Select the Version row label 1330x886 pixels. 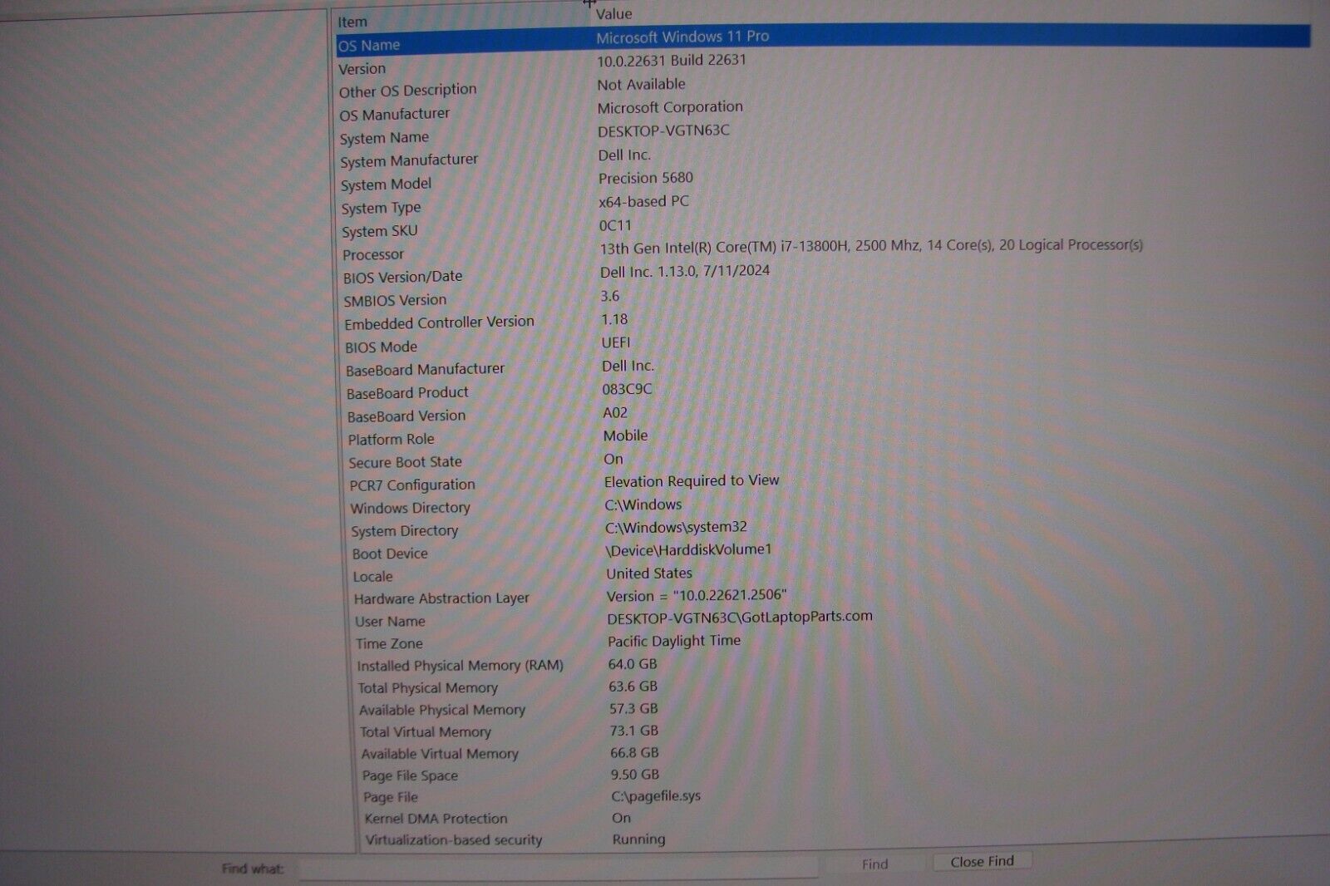(362, 69)
